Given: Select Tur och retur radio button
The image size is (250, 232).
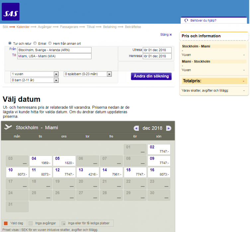Looking at the screenshot, I should (x=10, y=43).
